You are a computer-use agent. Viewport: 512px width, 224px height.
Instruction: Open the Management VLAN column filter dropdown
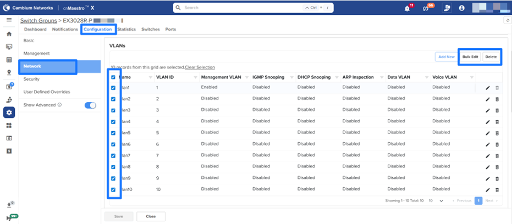pyautogui.click(x=246, y=77)
